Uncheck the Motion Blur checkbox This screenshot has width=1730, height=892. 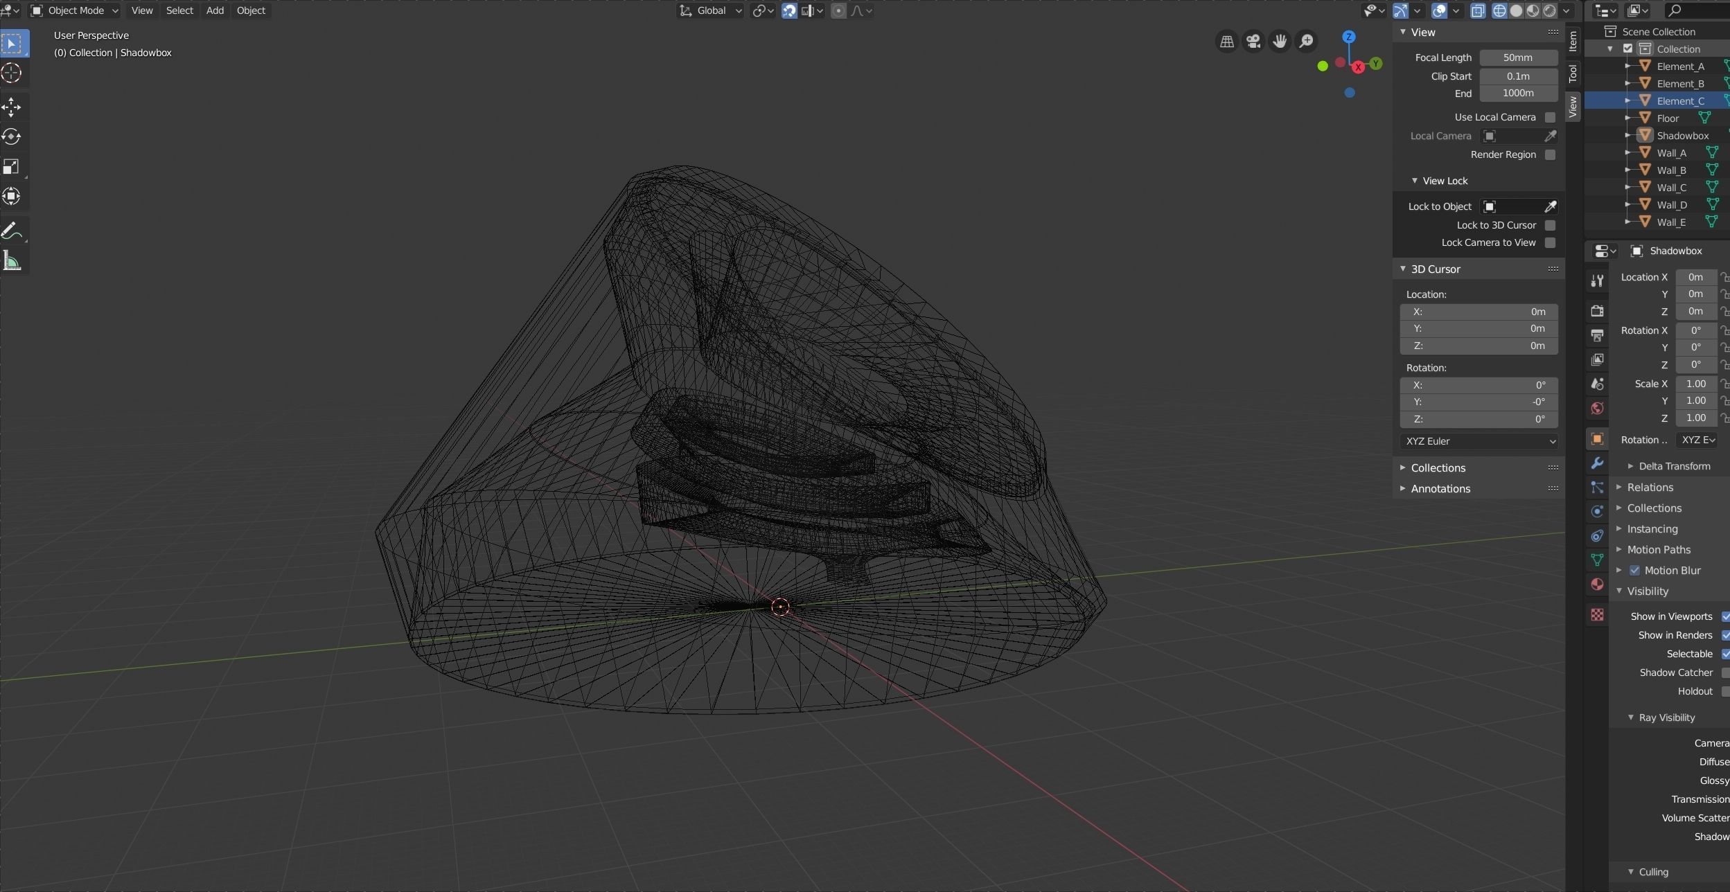point(1634,571)
